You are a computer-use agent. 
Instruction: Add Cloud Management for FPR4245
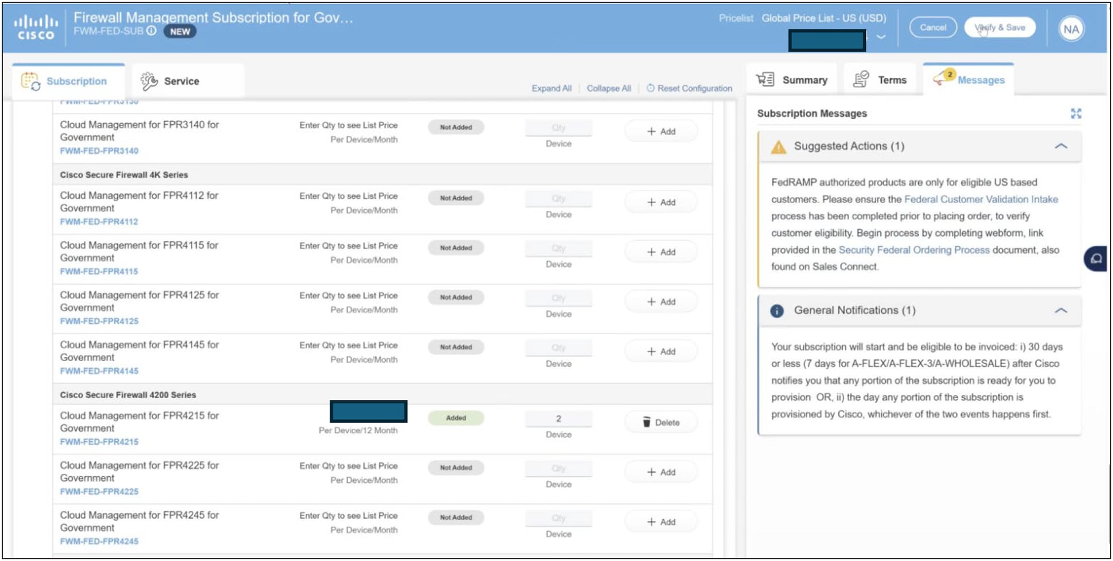661,522
